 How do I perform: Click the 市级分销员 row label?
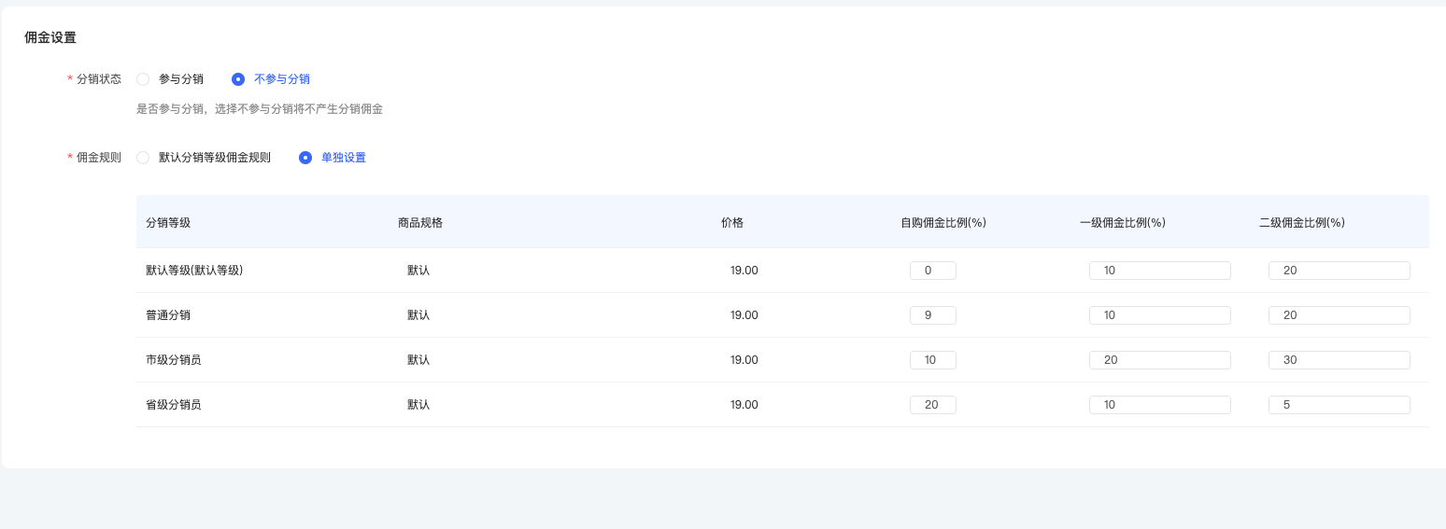tap(174, 360)
